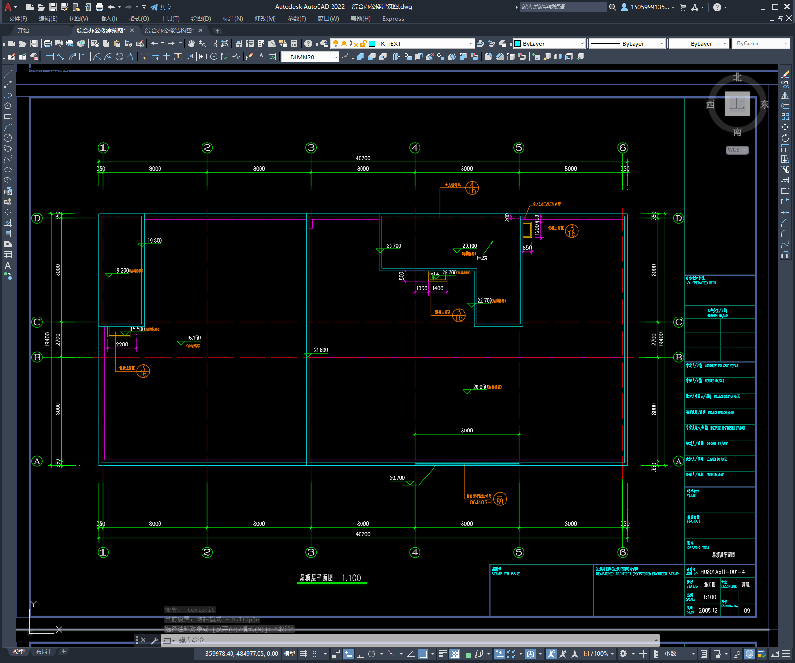Open the 小数 units dropdown
The width and height of the screenshot is (795, 663).
(x=679, y=654)
